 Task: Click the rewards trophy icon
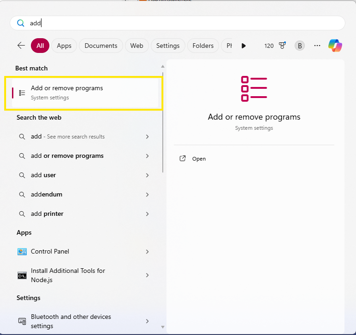(282, 46)
